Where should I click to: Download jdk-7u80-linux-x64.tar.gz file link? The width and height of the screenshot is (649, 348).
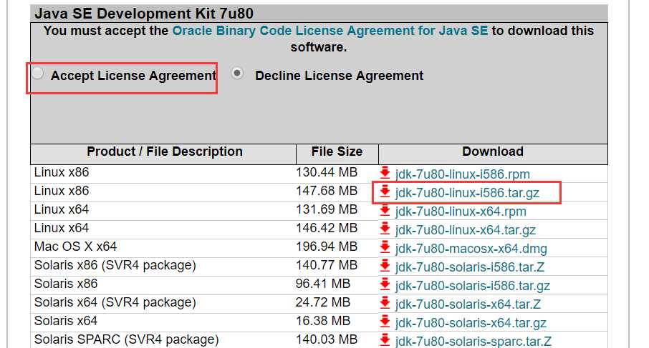[465, 230]
